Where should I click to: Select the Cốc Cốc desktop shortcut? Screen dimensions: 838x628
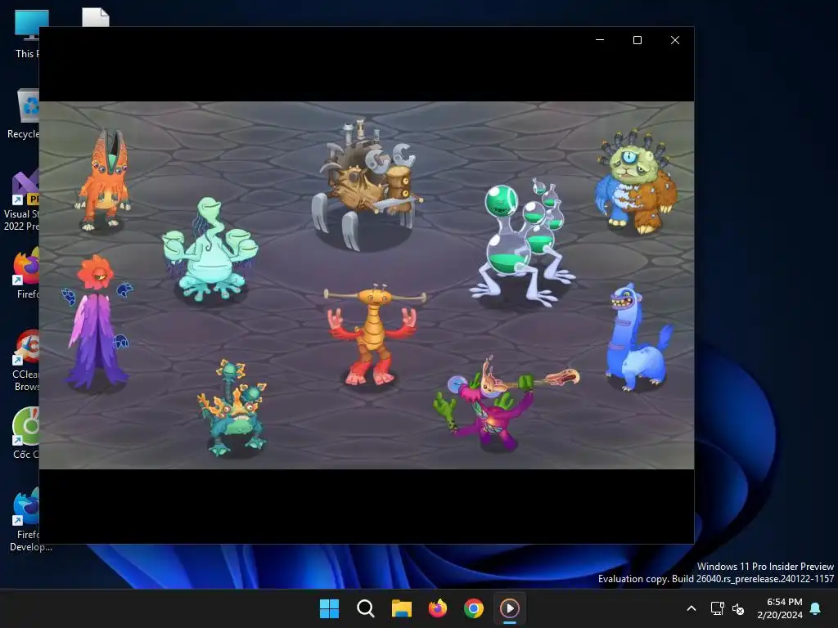tap(25, 433)
